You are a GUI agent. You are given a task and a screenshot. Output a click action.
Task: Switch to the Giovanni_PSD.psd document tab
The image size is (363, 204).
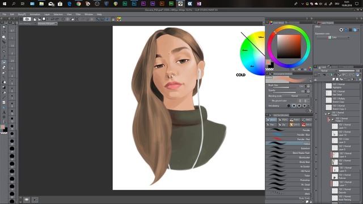47,23
